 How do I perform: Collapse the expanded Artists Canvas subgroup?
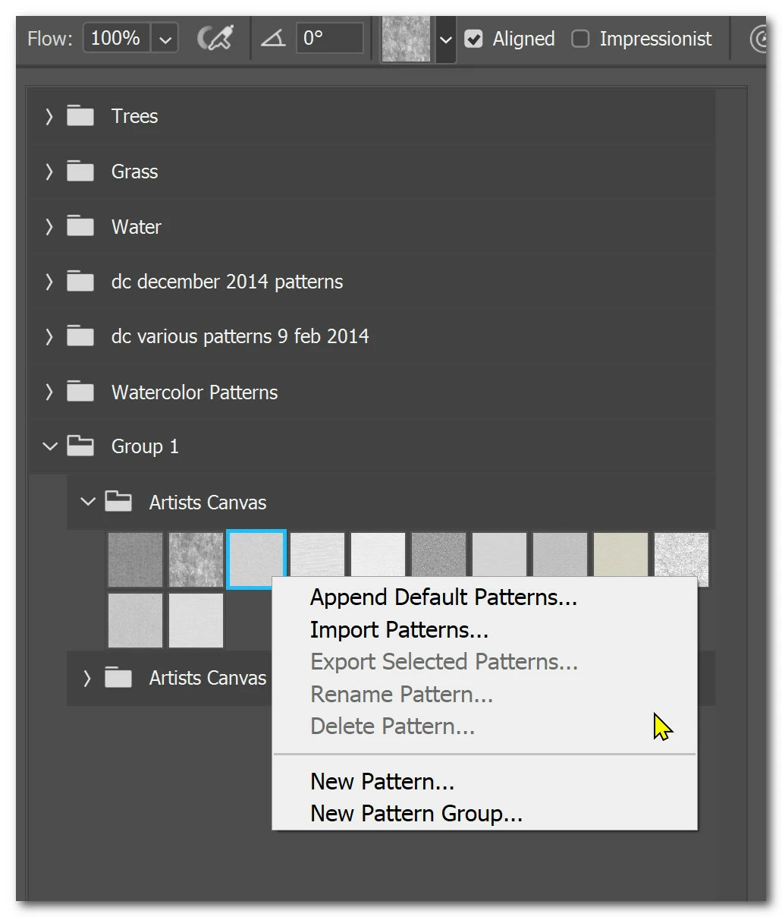click(88, 502)
